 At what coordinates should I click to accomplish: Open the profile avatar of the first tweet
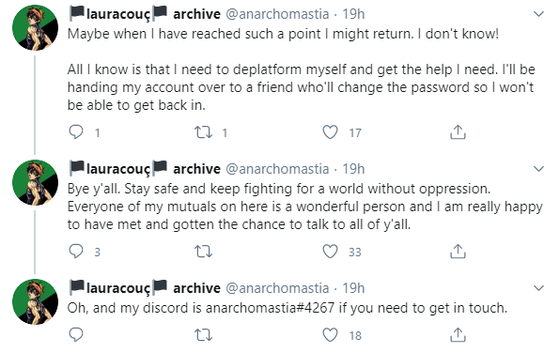pyautogui.click(x=35, y=28)
